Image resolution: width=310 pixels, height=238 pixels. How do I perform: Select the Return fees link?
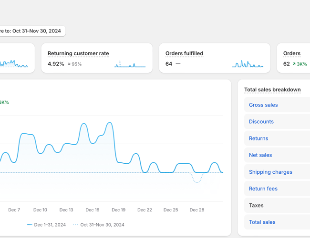point(263,188)
